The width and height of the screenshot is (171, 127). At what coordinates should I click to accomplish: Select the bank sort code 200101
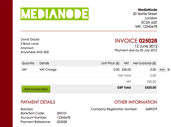click(x=62, y=113)
